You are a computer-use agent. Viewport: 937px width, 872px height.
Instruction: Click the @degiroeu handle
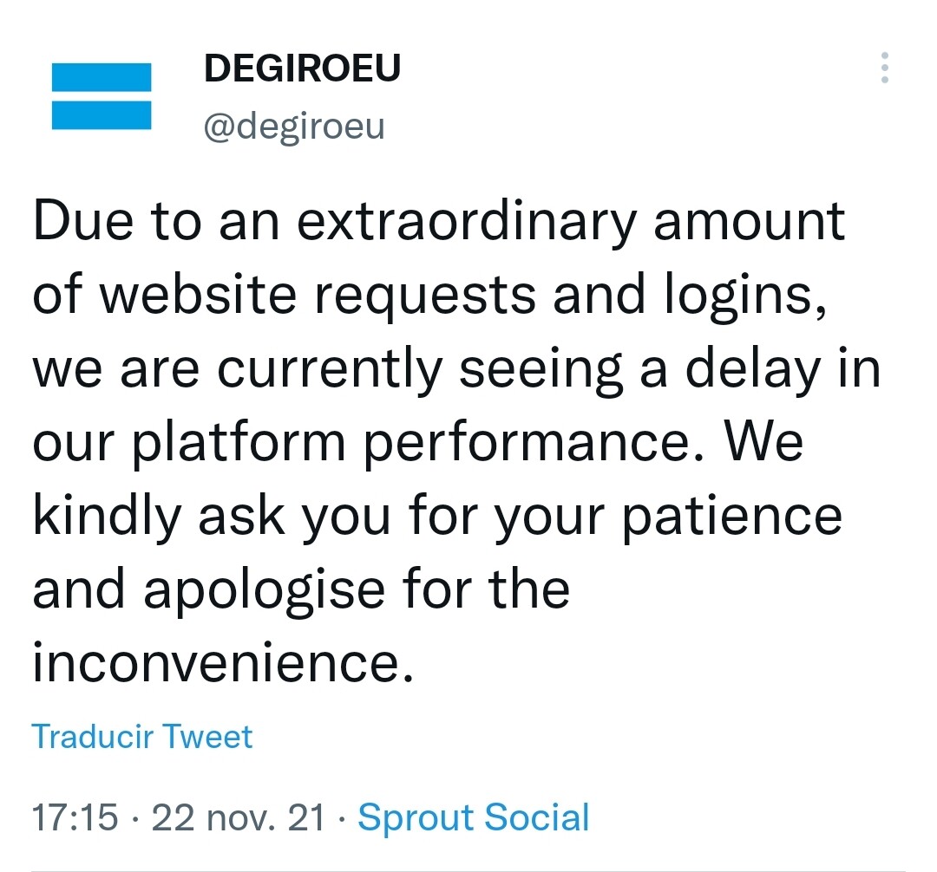[294, 126]
